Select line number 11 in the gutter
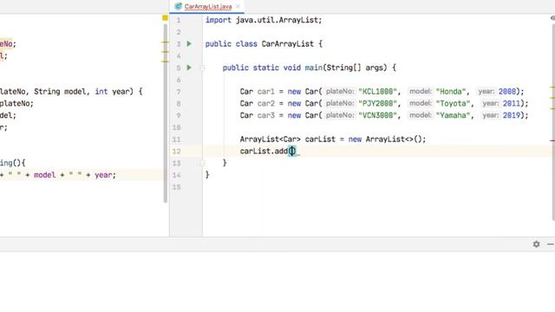The height and width of the screenshot is (312, 555). (176, 140)
